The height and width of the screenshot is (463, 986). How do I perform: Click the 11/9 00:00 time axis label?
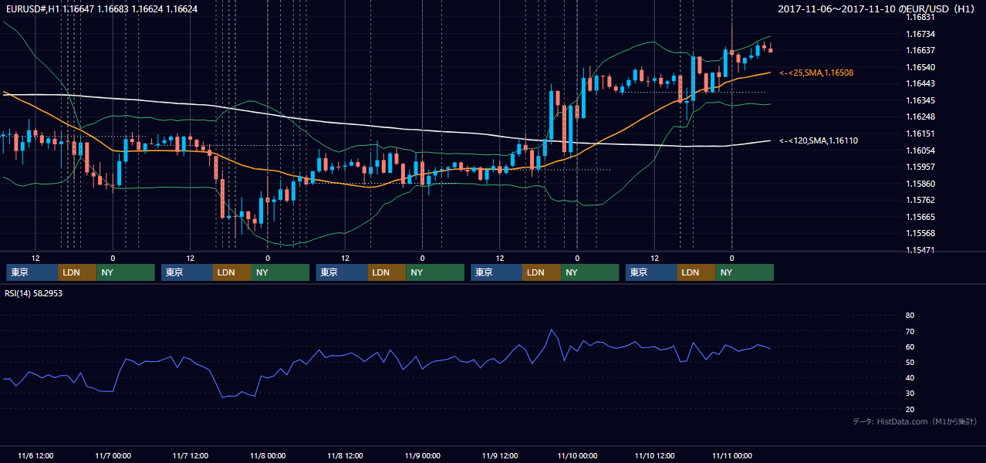point(422,455)
